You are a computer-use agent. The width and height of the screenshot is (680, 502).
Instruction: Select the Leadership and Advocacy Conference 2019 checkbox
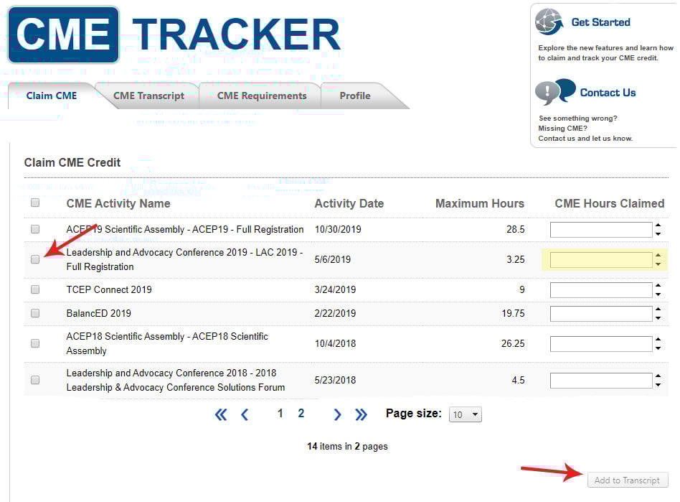click(35, 259)
